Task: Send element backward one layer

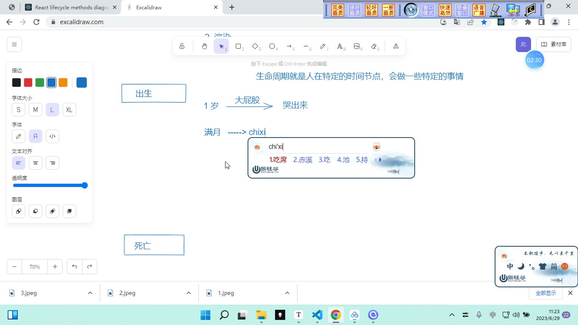Action: (x=36, y=211)
